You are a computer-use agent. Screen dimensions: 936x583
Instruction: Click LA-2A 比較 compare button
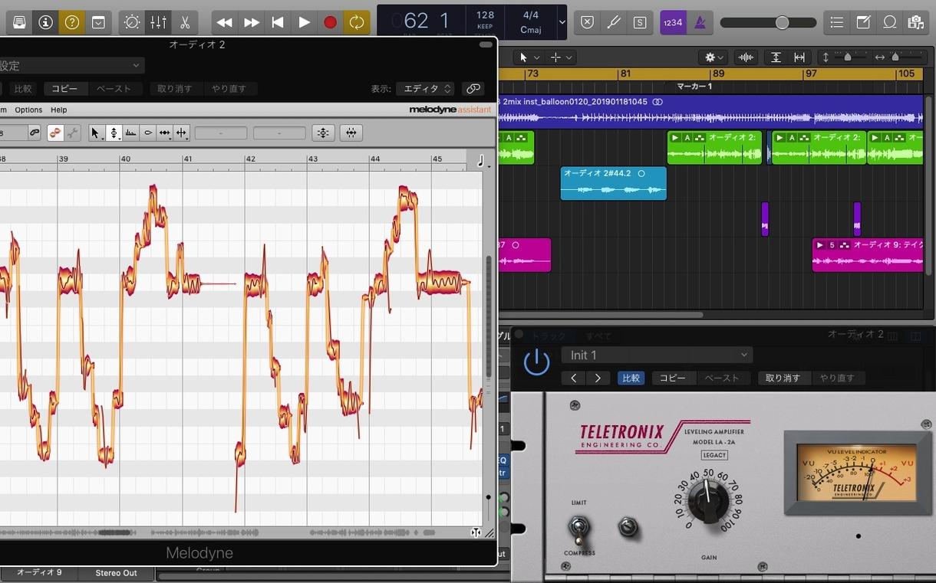[631, 378]
